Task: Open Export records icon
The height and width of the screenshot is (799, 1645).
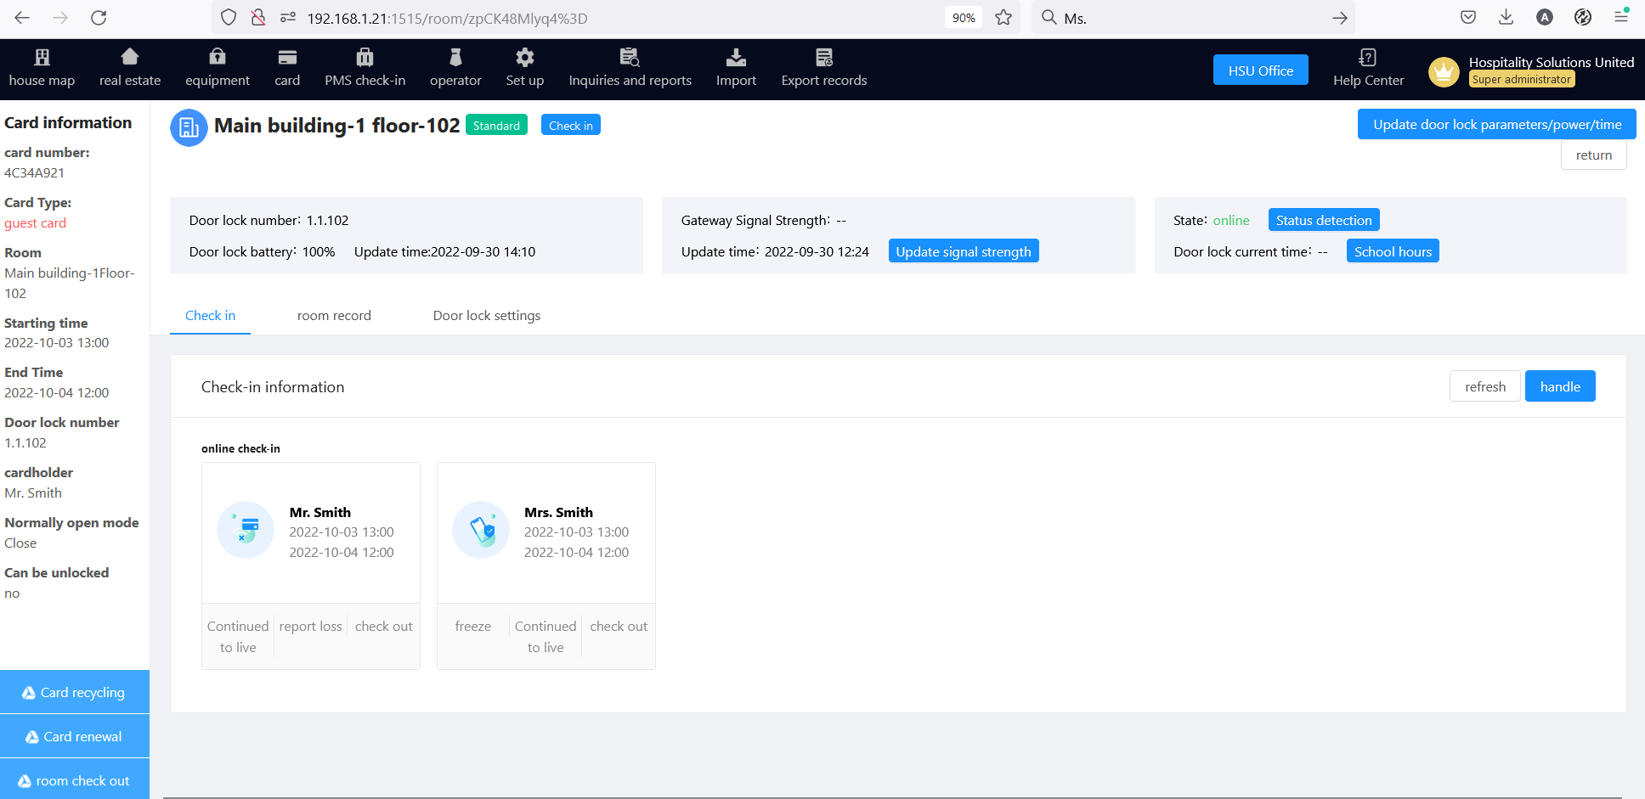Action: click(x=823, y=57)
